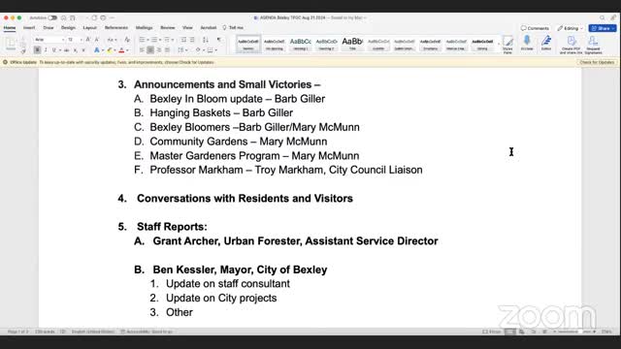Switch to the Draw tab
621x349 pixels.
(49, 28)
